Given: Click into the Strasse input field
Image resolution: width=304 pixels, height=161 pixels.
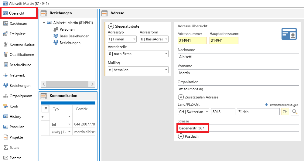Looking at the screenshot, I should [238, 128].
